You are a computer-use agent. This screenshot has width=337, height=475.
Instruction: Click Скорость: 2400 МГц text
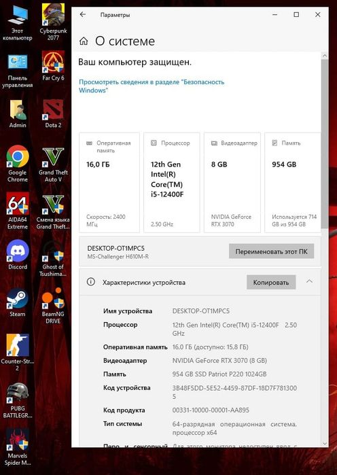(x=106, y=220)
